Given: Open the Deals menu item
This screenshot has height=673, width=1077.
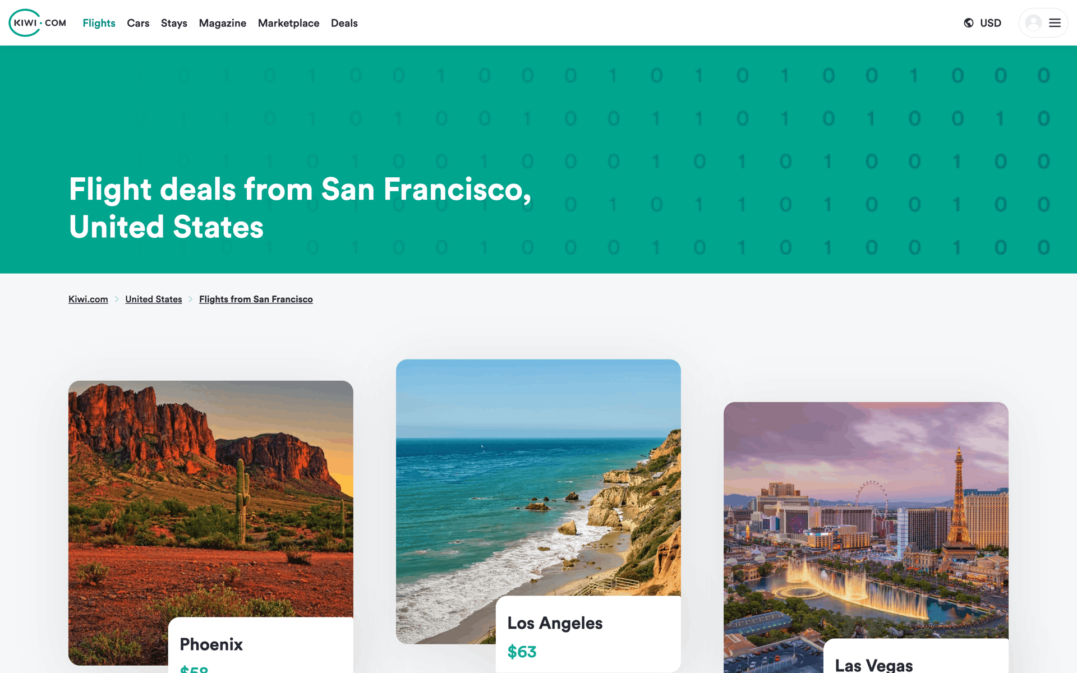Looking at the screenshot, I should [x=344, y=23].
